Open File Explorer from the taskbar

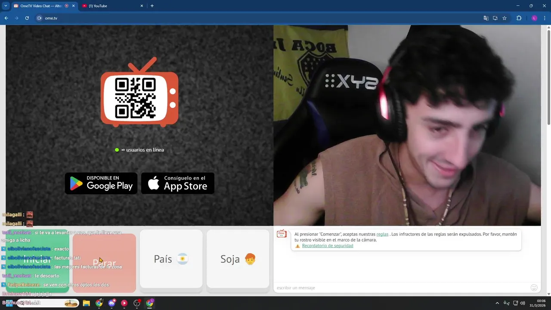pos(86,303)
